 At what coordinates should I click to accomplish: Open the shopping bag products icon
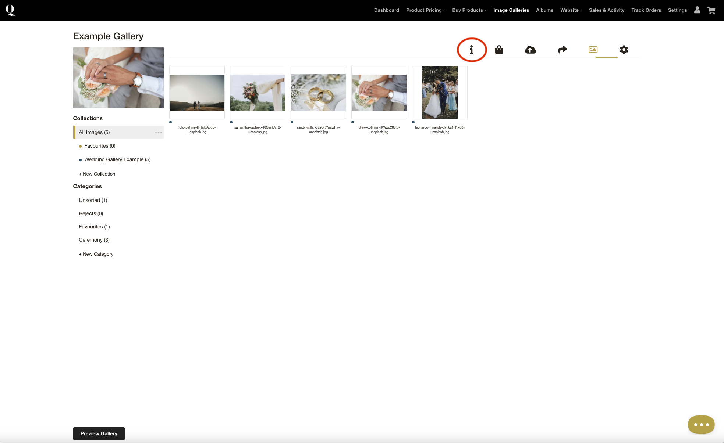click(499, 50)
